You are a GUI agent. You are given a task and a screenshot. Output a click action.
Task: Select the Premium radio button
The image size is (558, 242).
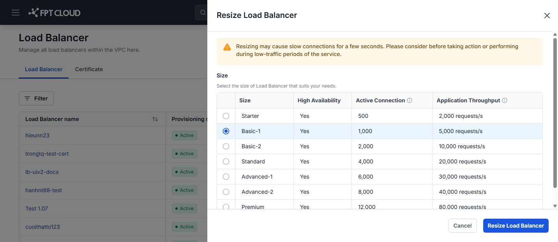coord(226,207)
